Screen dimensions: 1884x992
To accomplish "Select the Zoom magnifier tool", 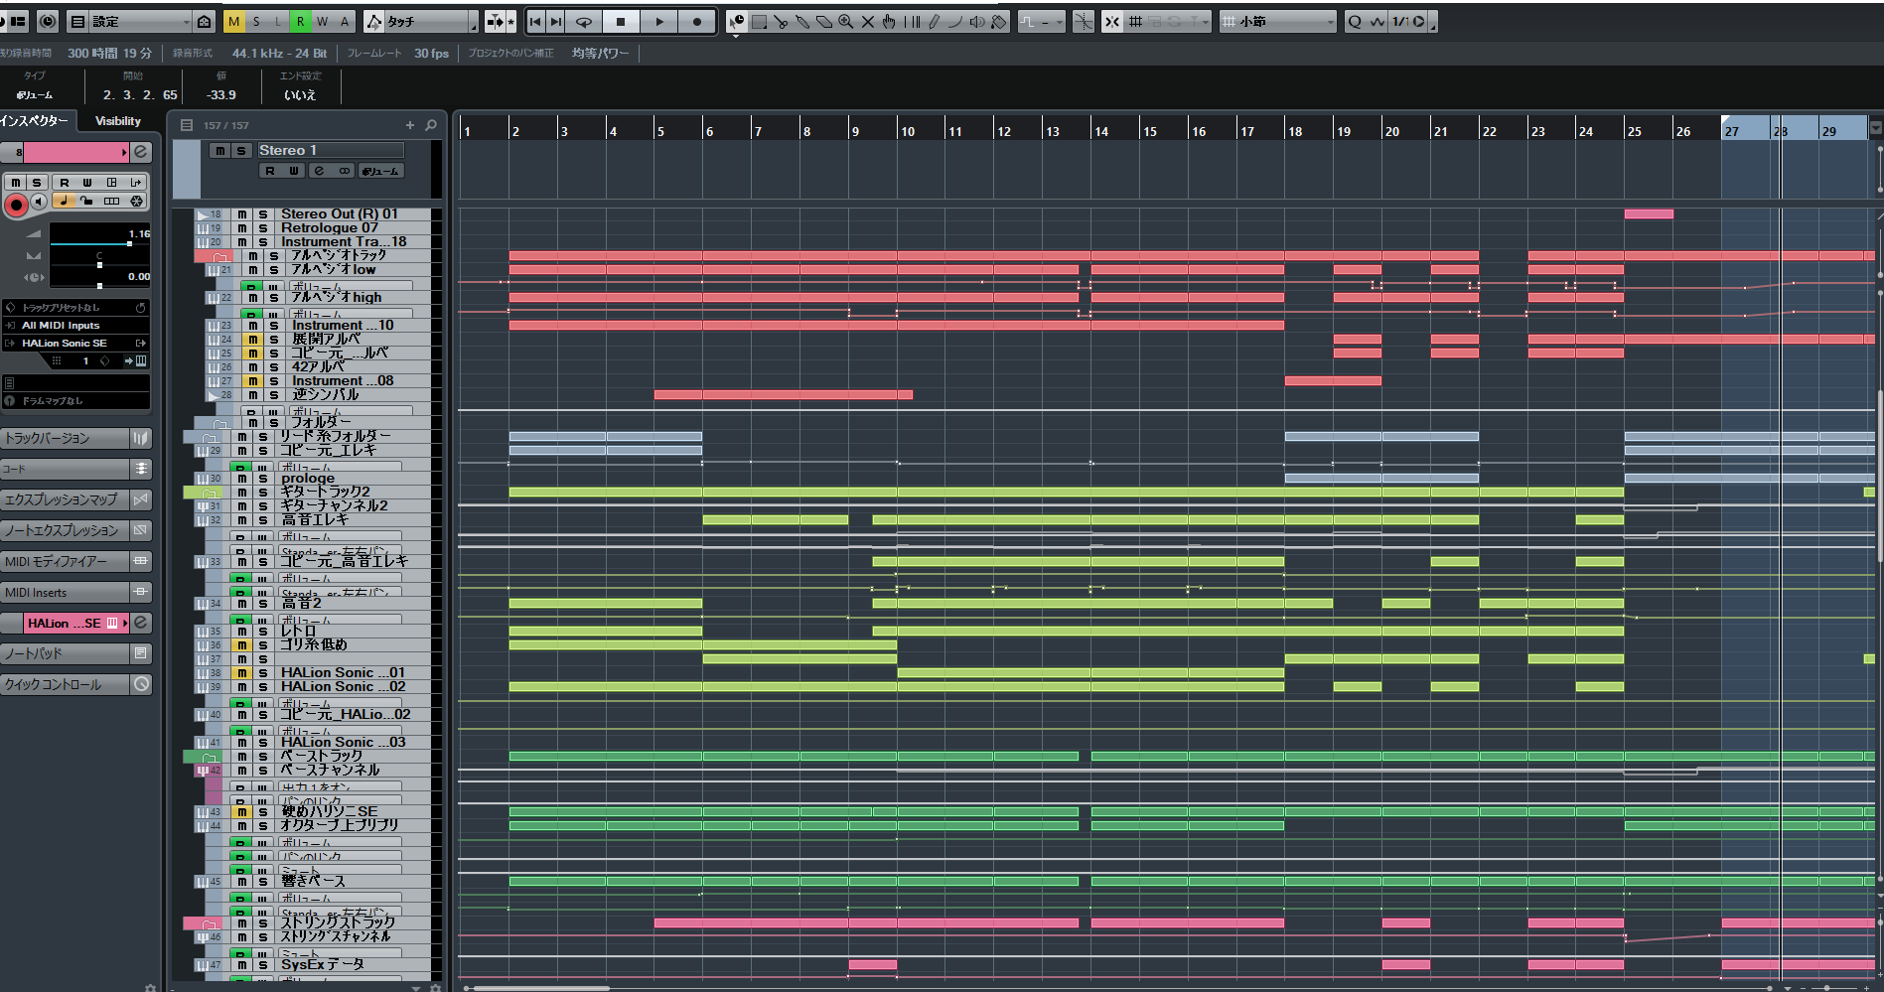I will [x=846, y=22].
